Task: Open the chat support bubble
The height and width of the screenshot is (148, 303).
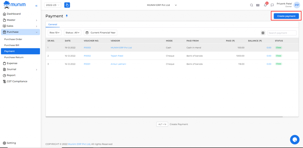Action: pyautogui.click(x=295, y=139)
